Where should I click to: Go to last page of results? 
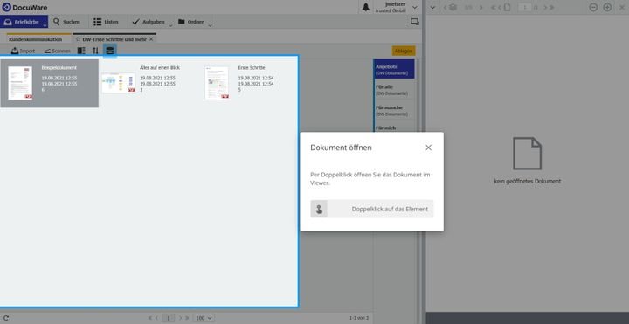[187, 318]
